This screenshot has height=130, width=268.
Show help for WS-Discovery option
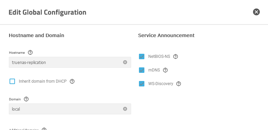click(178, 84)
